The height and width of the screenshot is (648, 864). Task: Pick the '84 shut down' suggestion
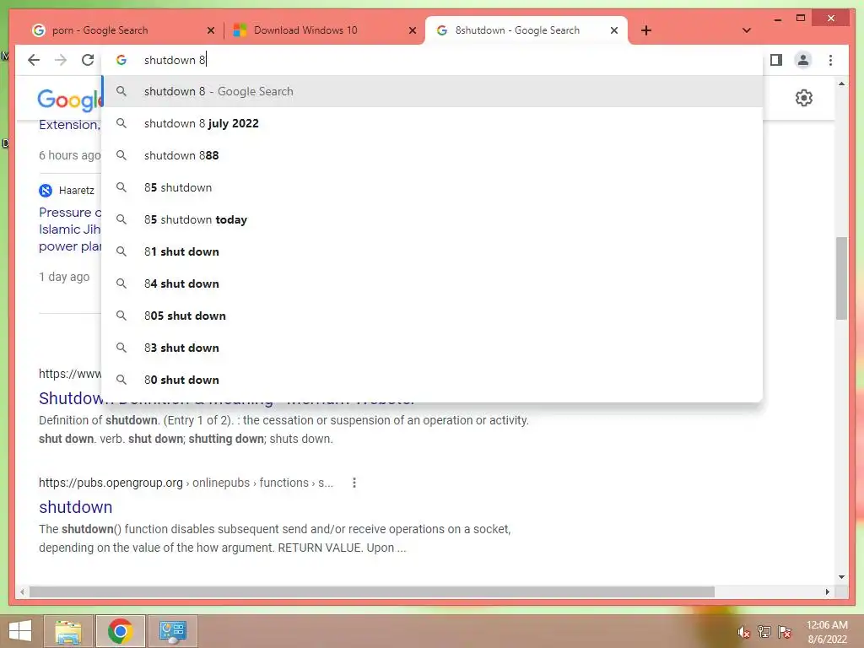(433, 283)
